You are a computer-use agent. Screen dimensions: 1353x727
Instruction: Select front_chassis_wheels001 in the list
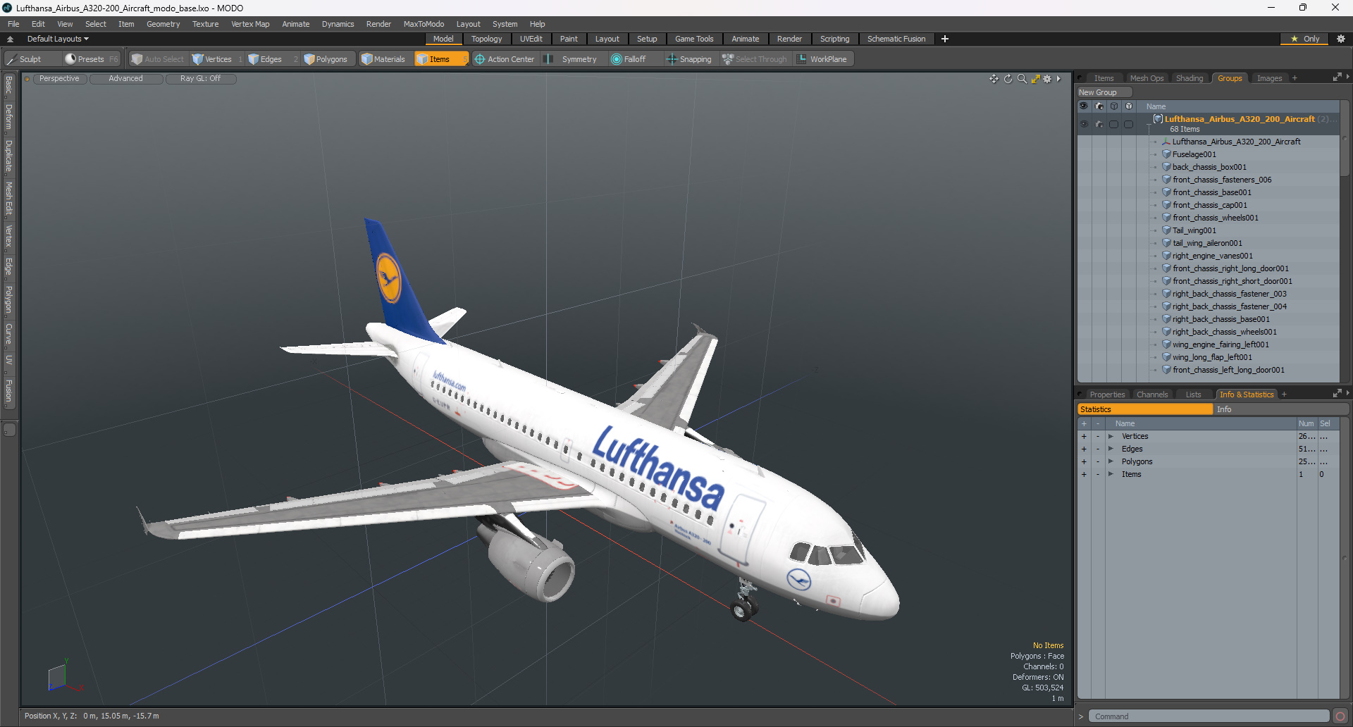pos(1216,218)
